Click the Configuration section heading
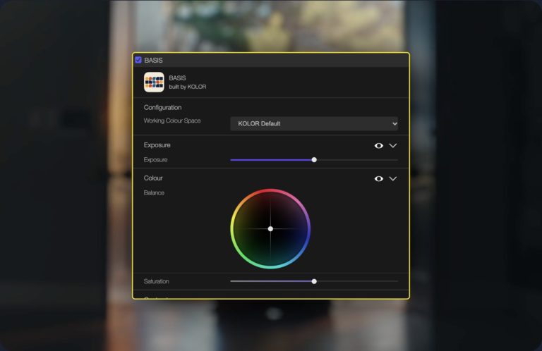The width and height of the screenshot is (542, 351). (x=162, y=107)
